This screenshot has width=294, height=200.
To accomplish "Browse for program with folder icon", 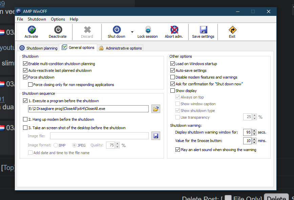I will point(155,109).
